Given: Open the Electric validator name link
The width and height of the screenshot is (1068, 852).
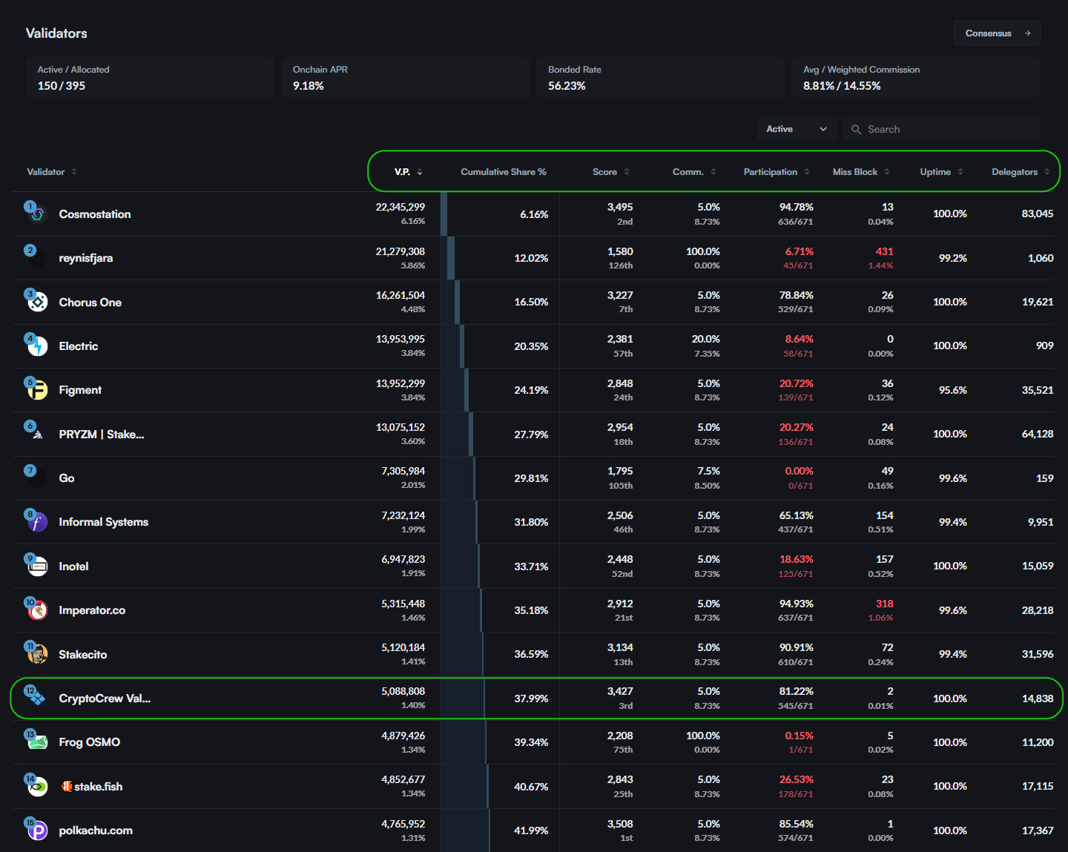Looking at the screenshot, I should (x=79, y=346).
